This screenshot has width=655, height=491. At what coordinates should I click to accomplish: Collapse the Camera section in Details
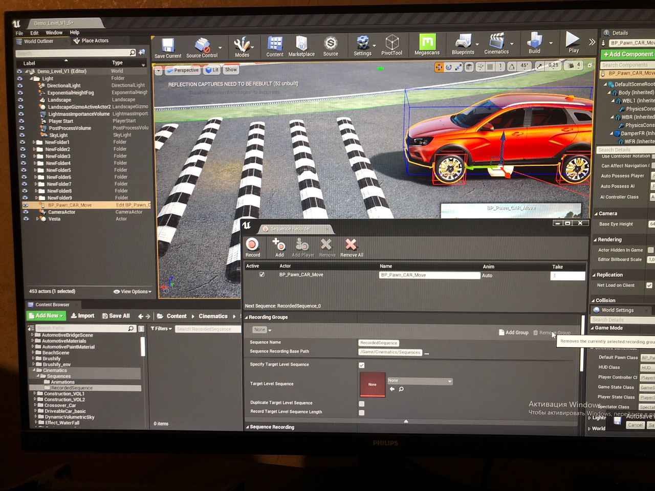coord(596,214)
